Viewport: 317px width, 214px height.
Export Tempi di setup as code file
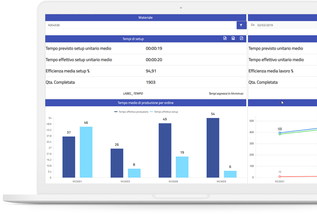[x=225, y=38]
